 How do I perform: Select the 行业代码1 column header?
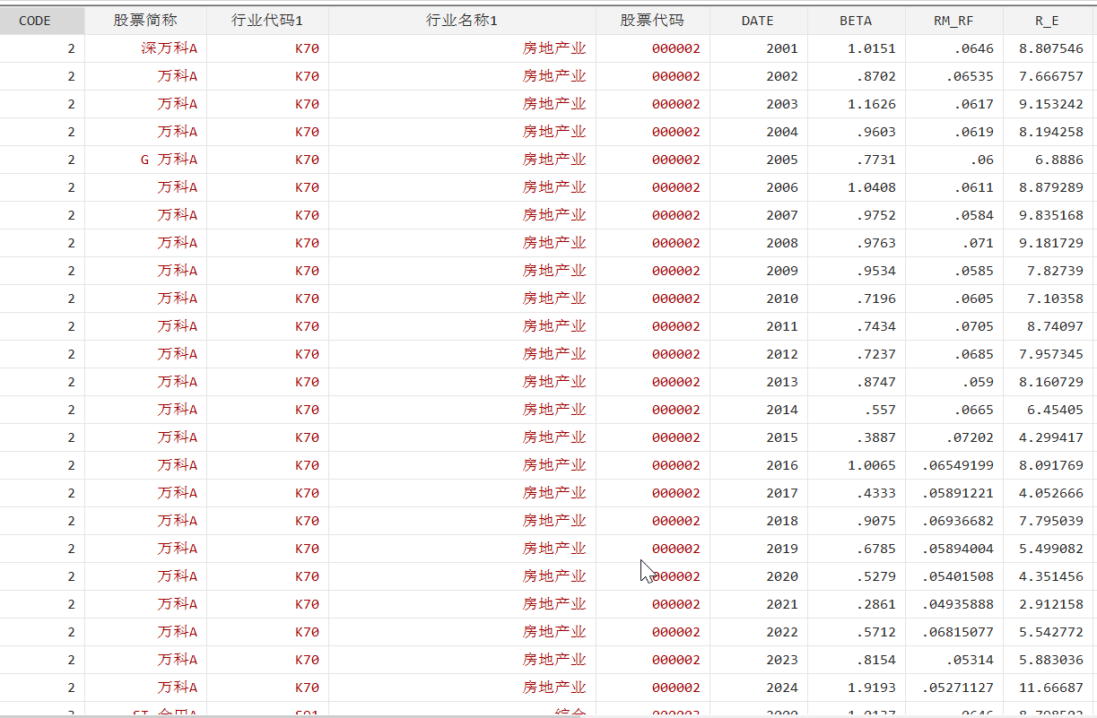coord(267,21)
